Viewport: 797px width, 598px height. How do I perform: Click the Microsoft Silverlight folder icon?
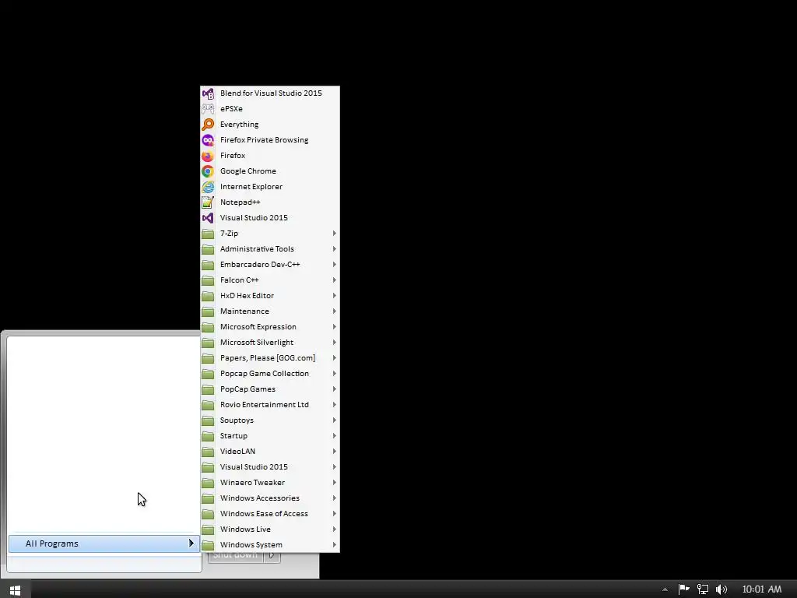click(208, 343)
